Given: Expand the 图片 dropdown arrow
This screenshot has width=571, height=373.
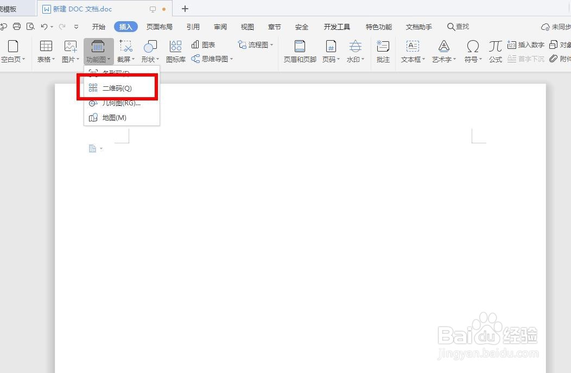Looking at the screenshot, I should [x=78, y=59].
